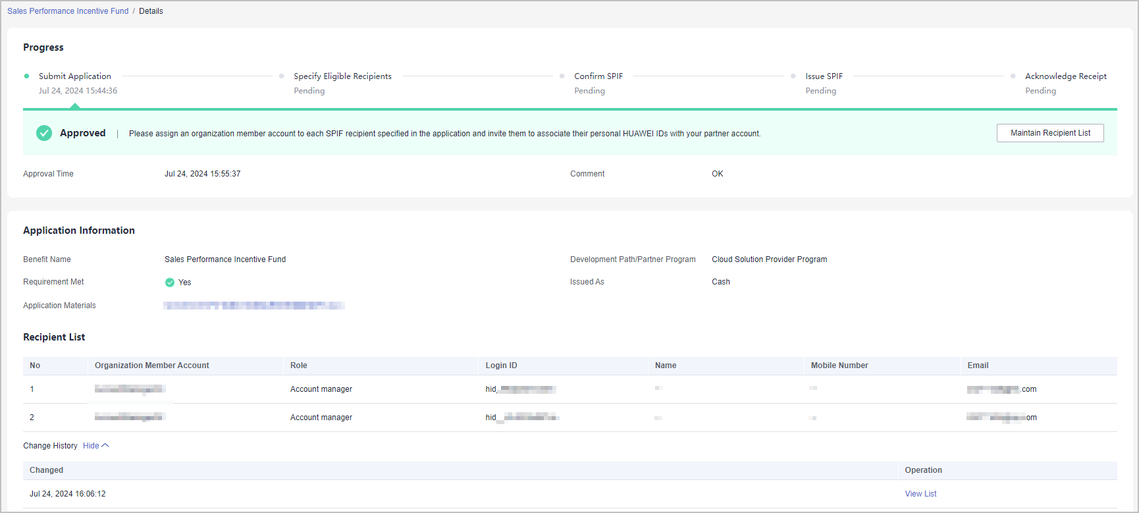1139x513 pixels.
Task: Click the Submit Application step dot
Action: (x=26, y=76)
